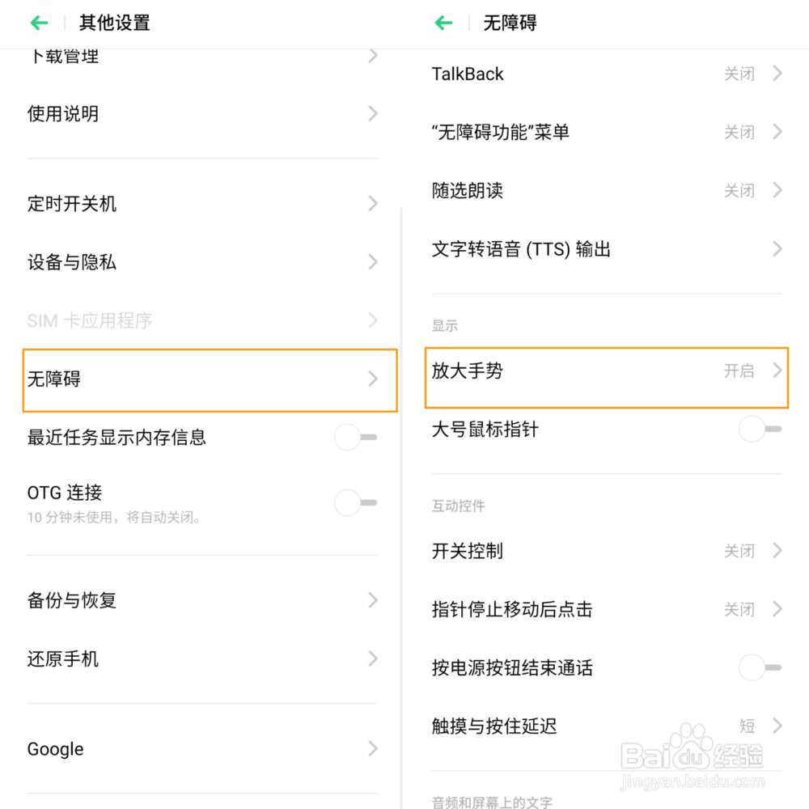Select 随选朗读 option
The height and width of the screenshot is (809, 809).
pos(607,191)
